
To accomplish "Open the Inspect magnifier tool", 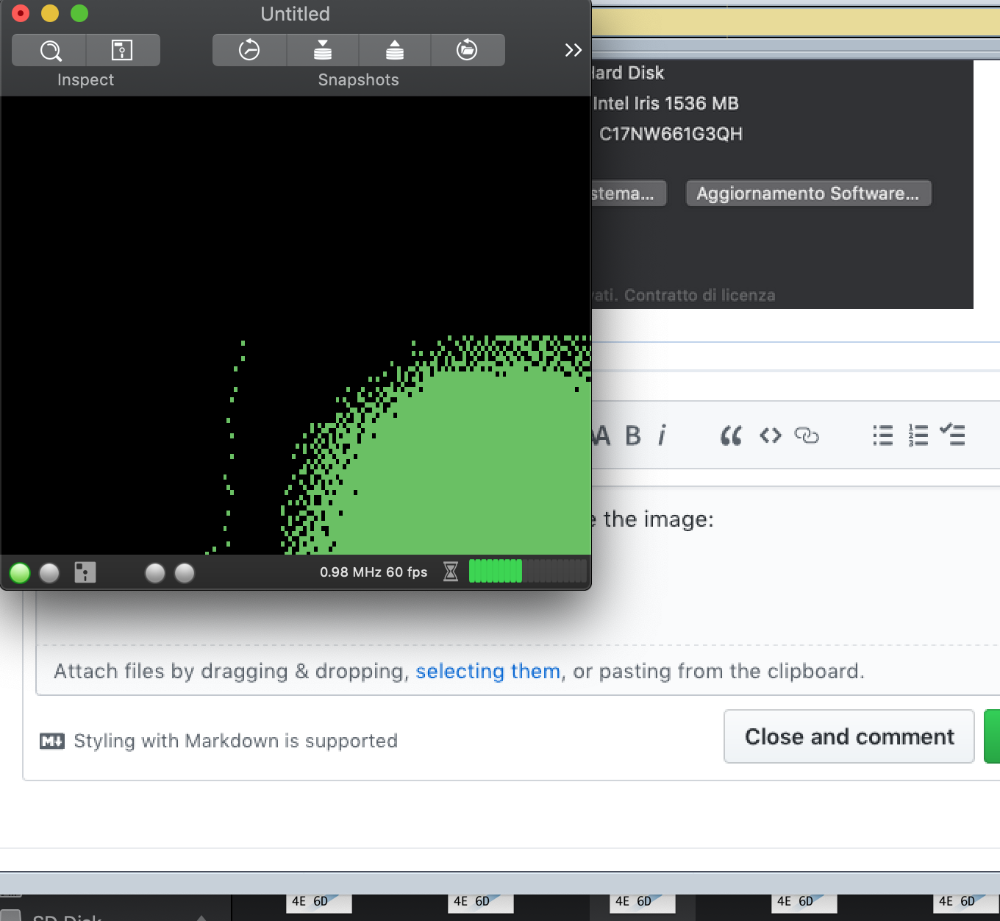I will pos(50,50).
